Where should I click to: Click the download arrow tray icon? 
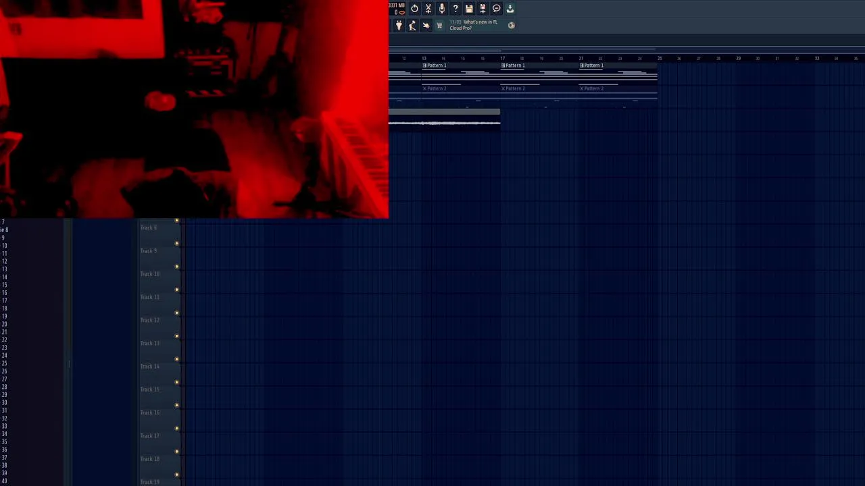point(510,9)
